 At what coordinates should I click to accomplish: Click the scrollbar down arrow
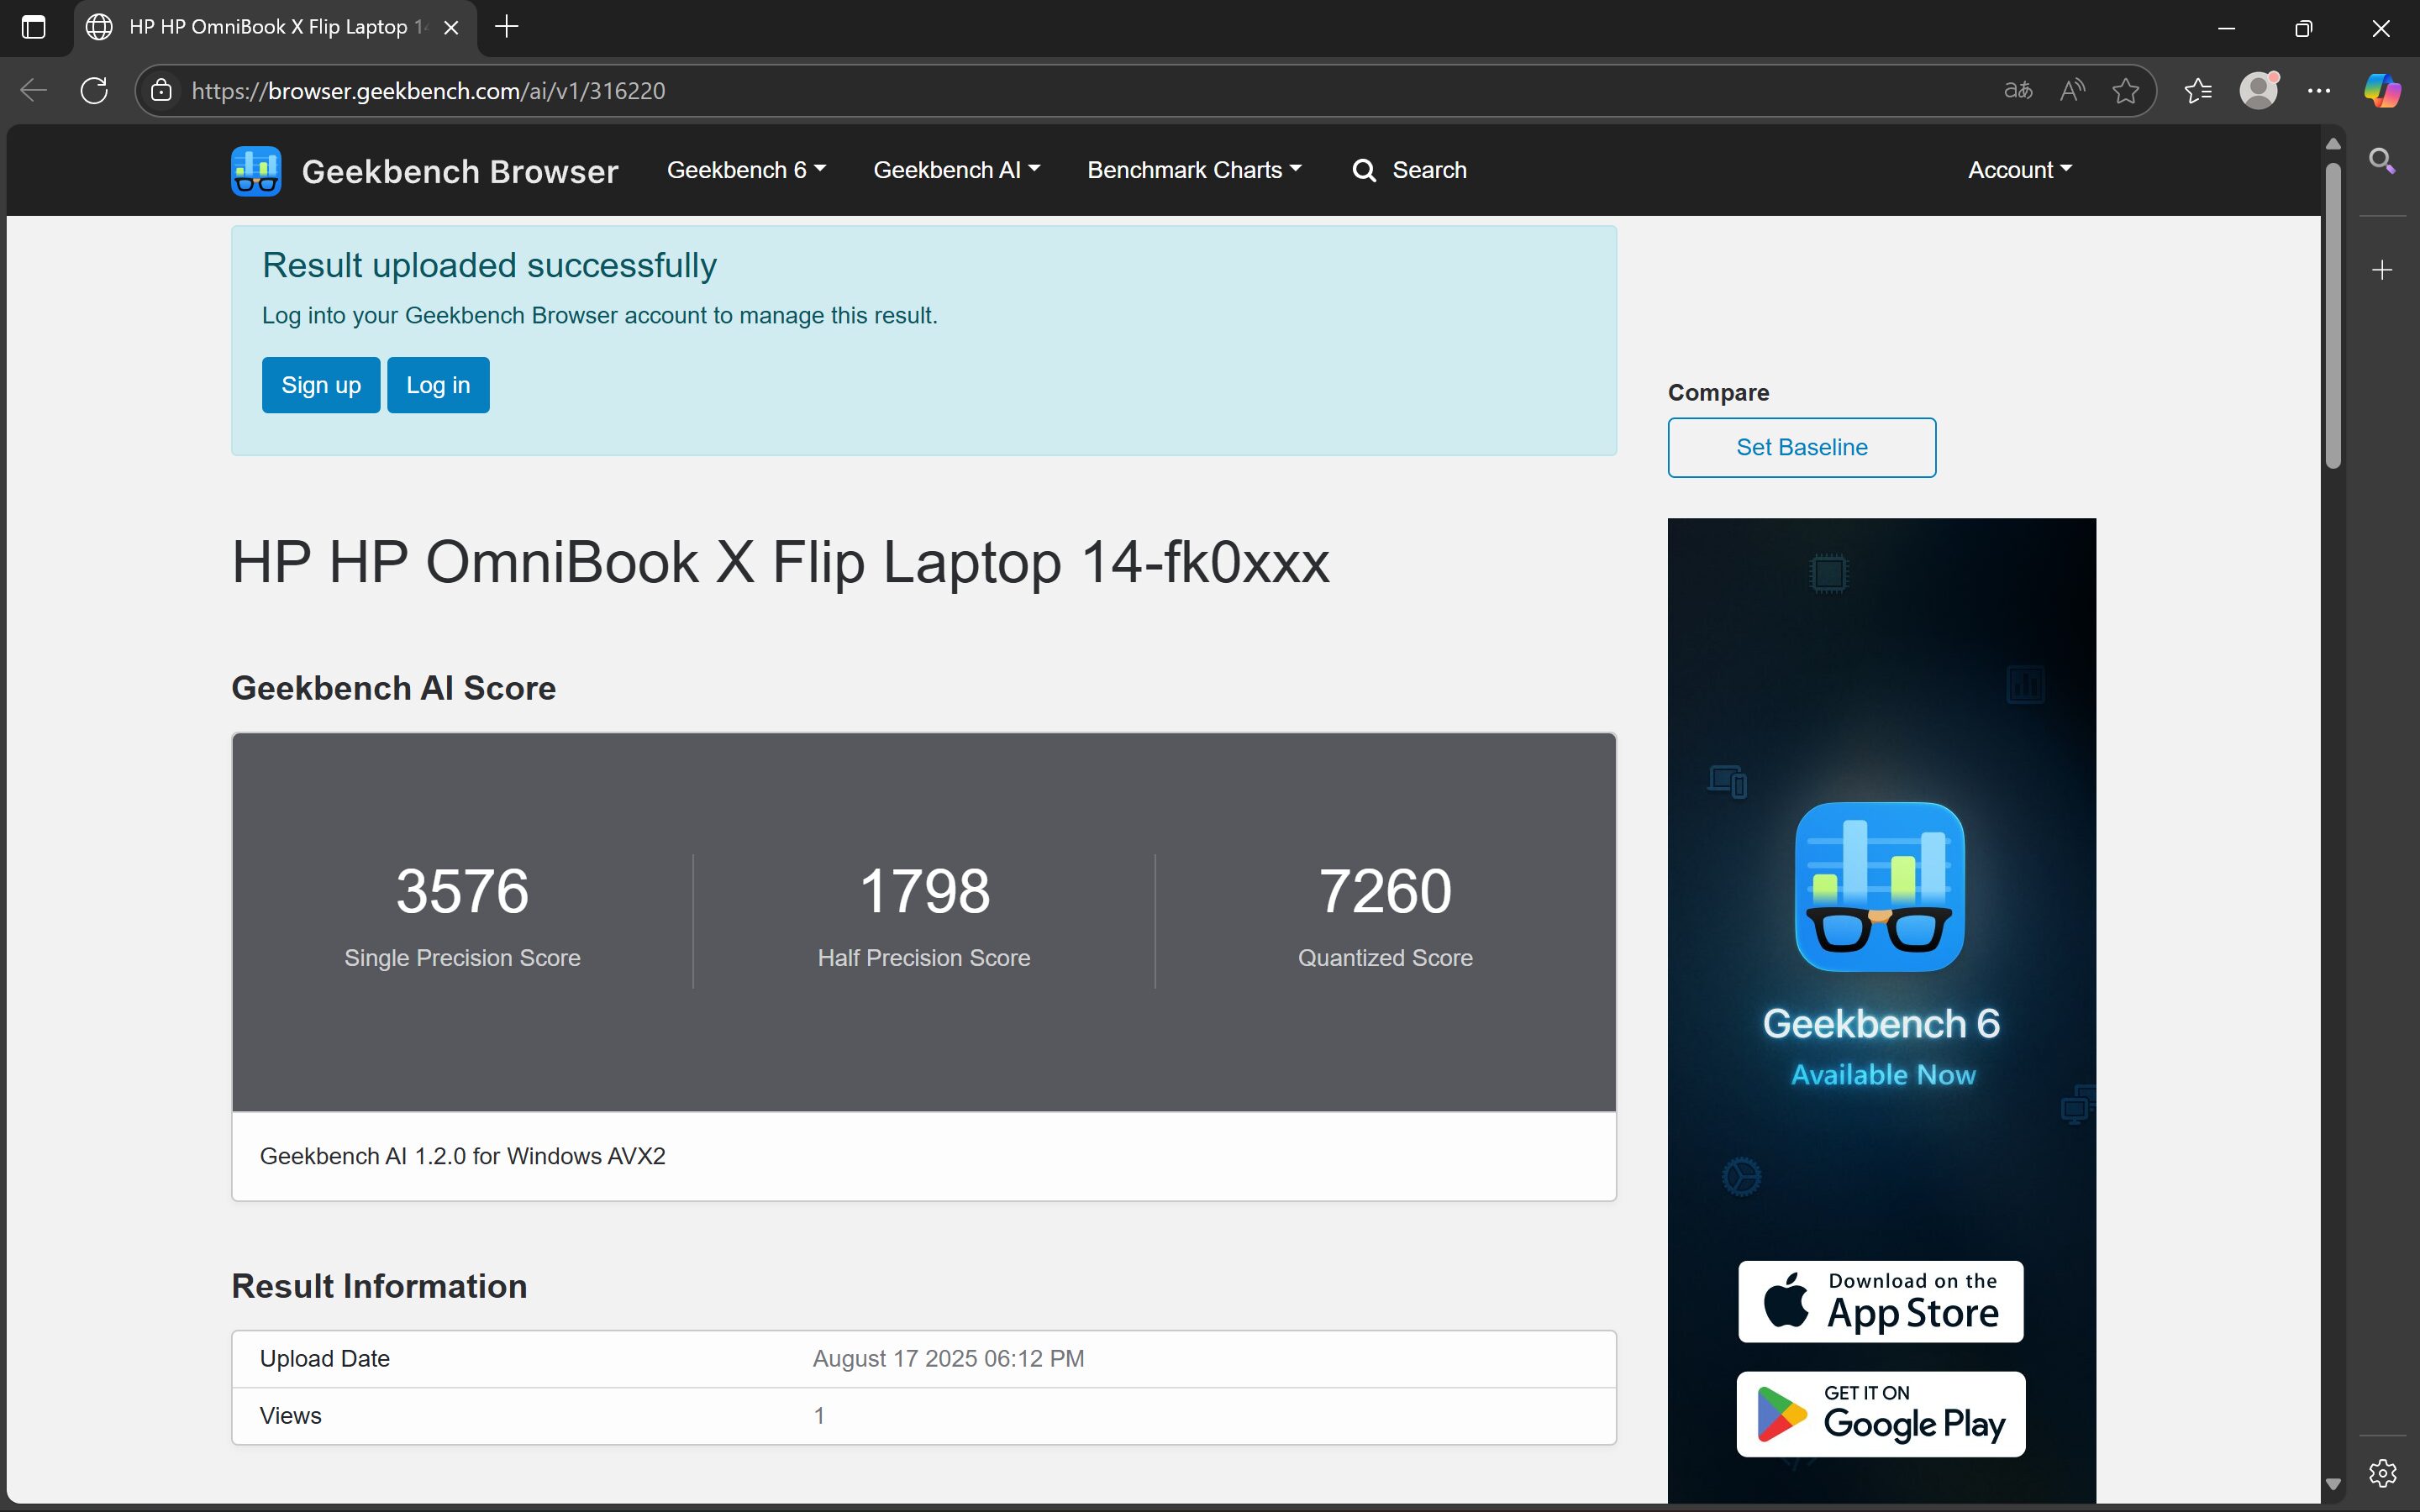[x=2333, y=1484]
